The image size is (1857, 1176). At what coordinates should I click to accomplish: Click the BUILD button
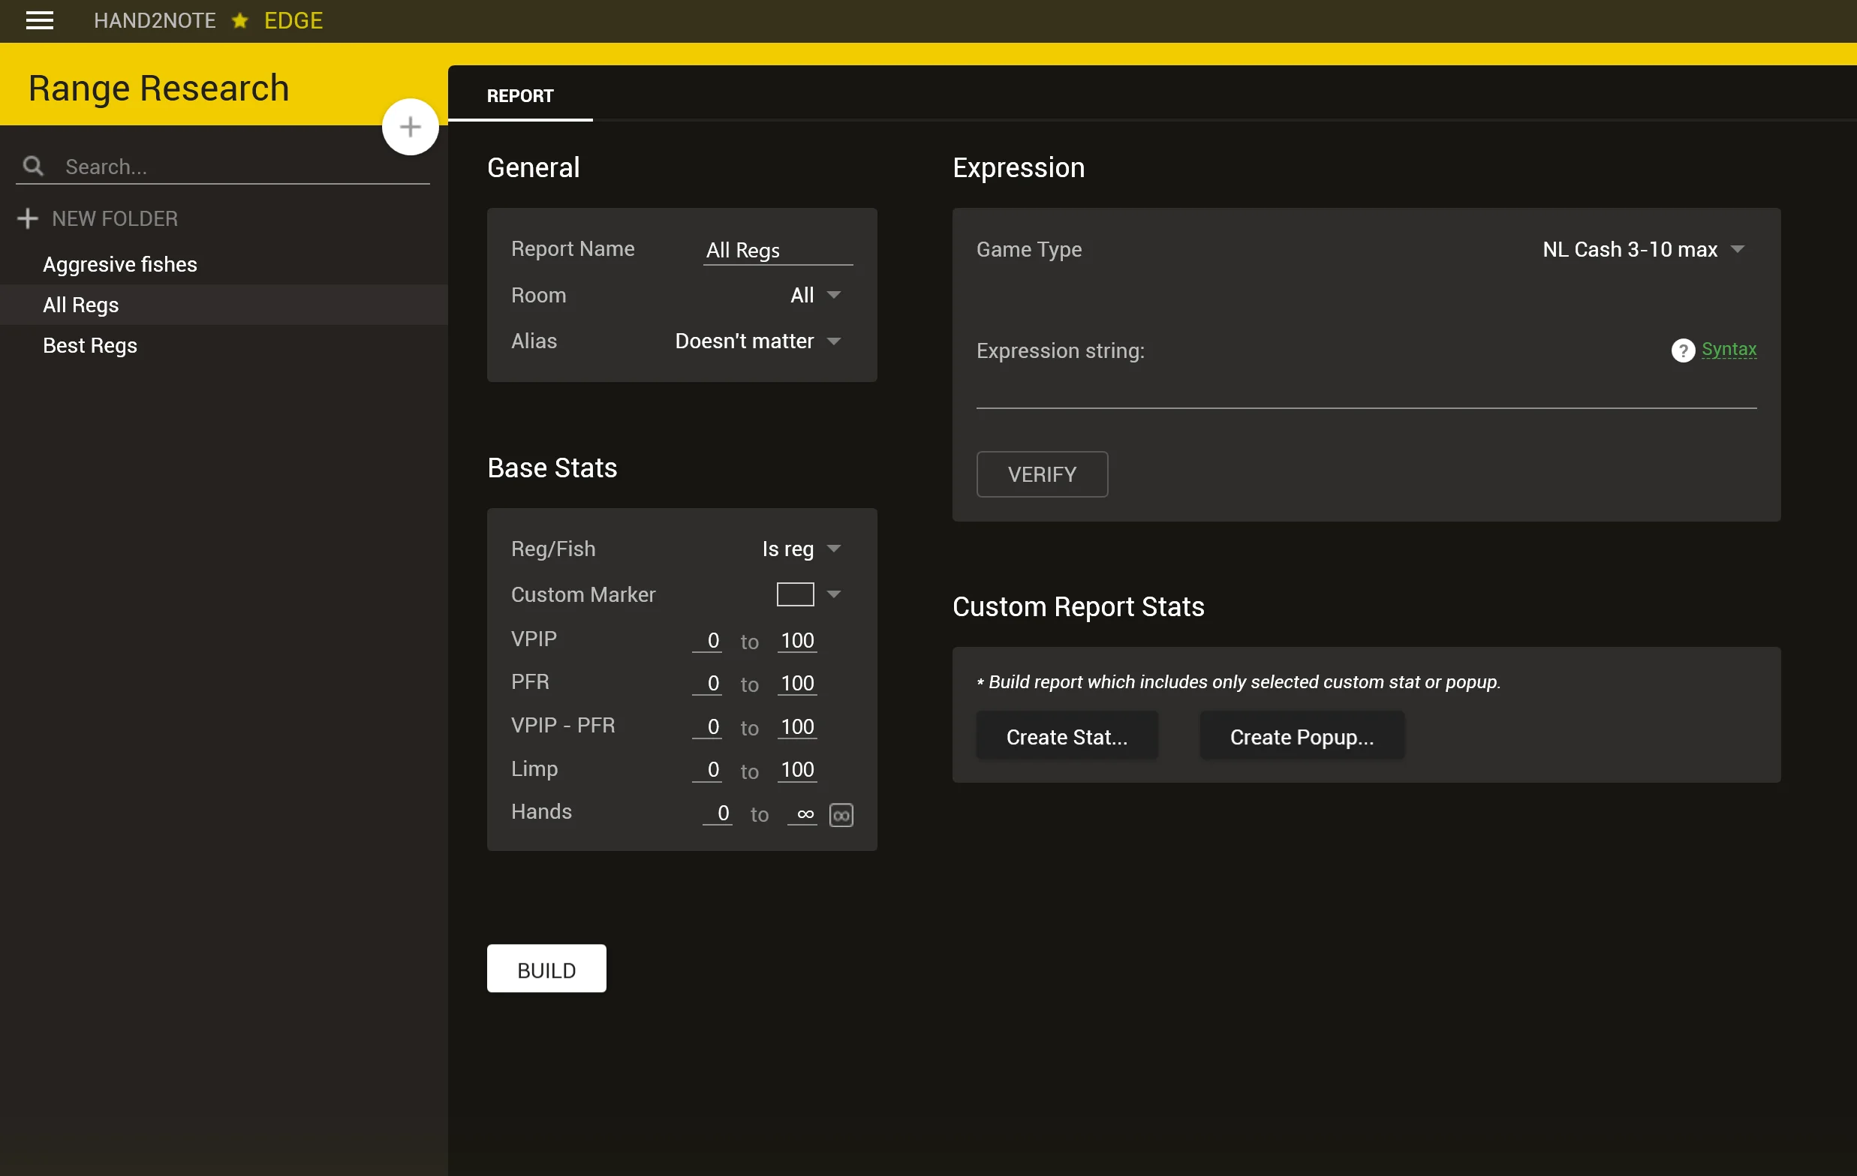pyautogui.click(x=546, y=970)
